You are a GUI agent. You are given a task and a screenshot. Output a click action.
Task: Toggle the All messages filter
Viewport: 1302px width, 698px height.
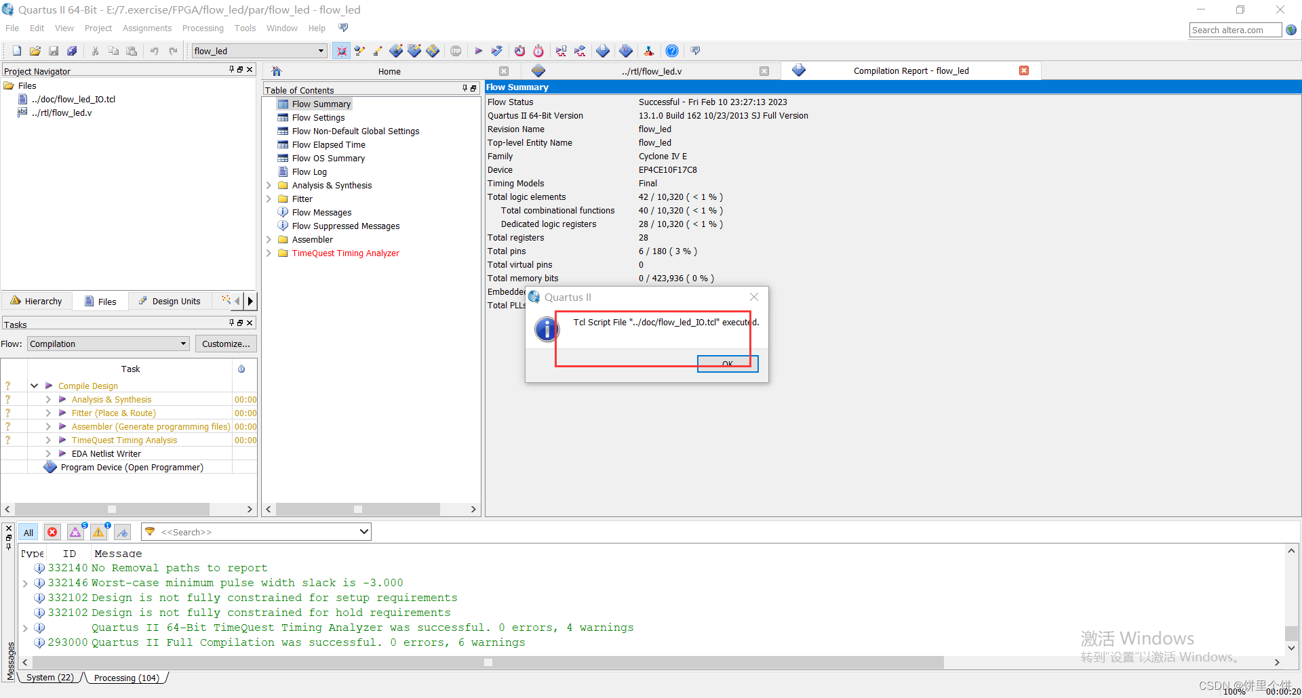28,532
